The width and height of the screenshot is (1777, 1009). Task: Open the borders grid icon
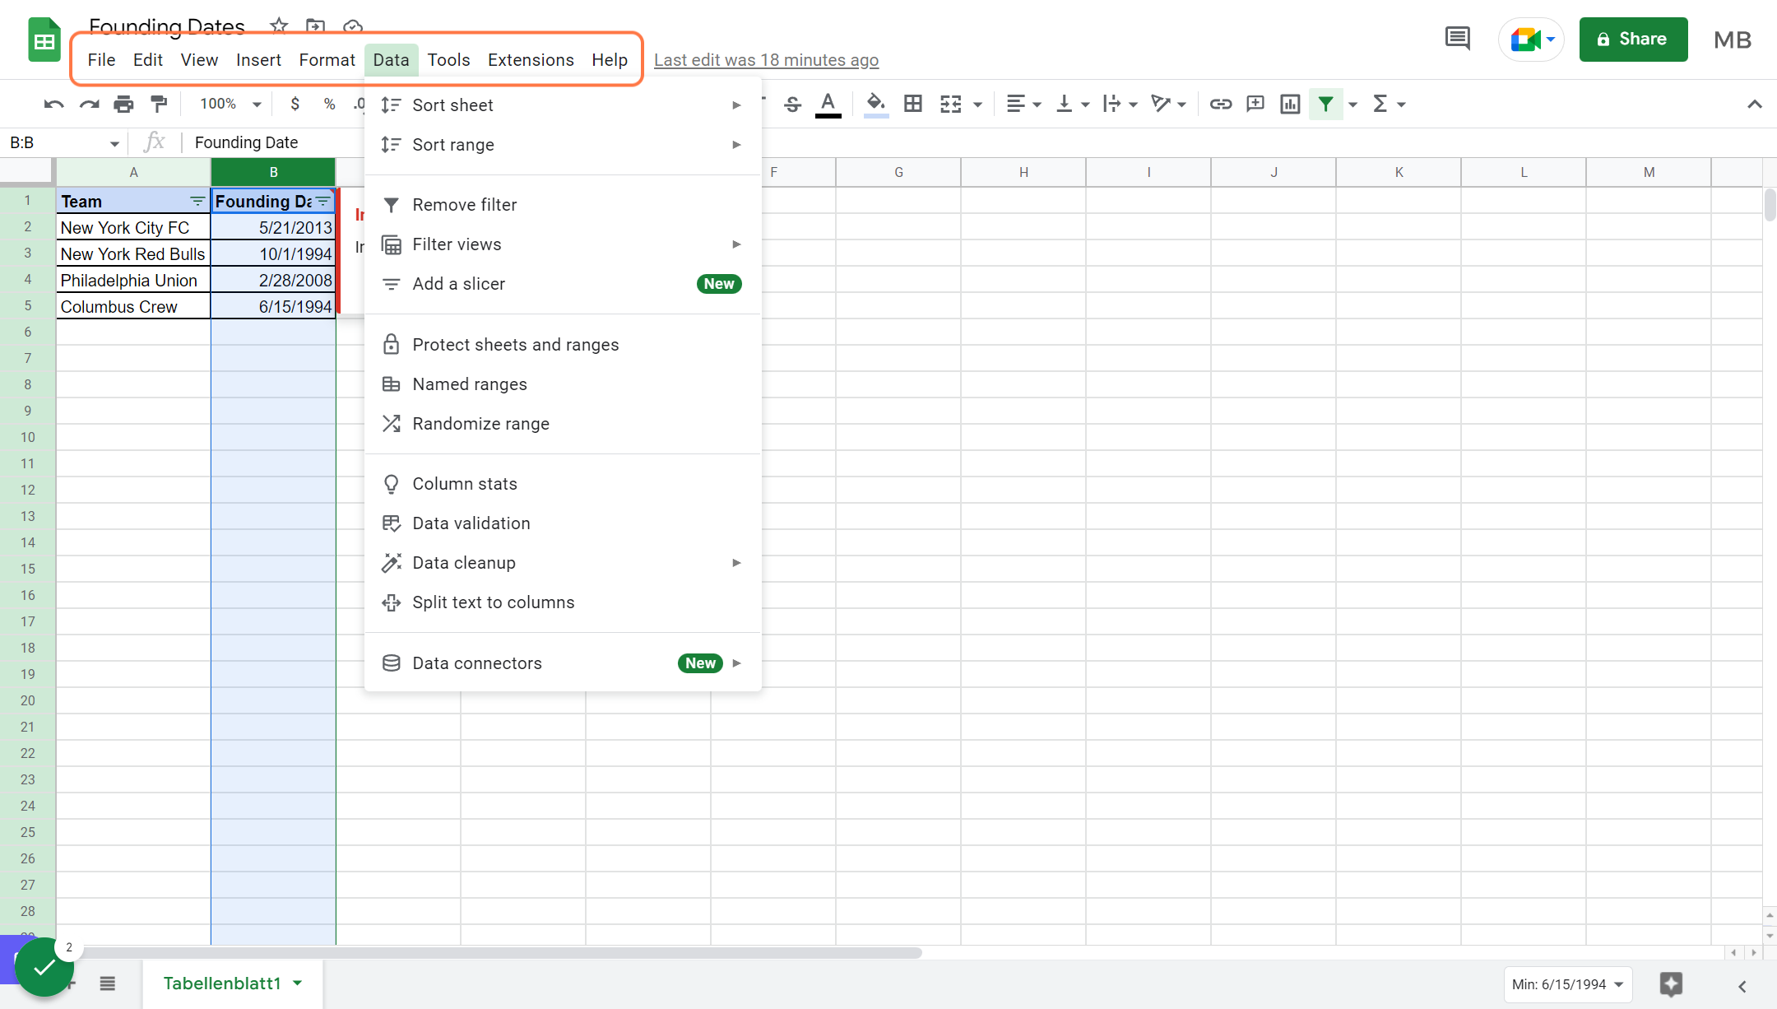pos(912,104)
